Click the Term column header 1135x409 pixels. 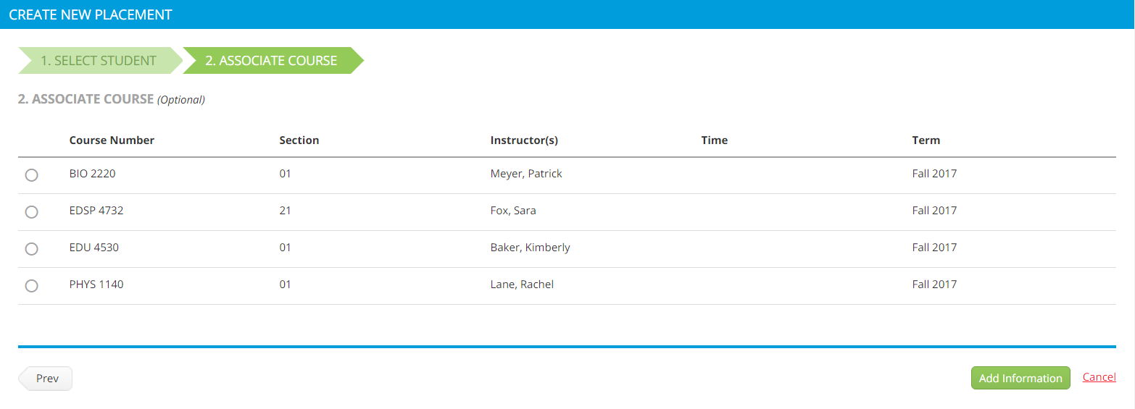[x=926, y=140]
